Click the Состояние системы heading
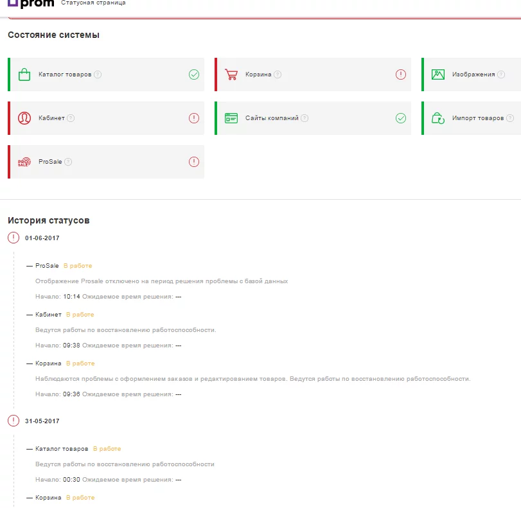This screenshot has width=521, height=508. 53,35
